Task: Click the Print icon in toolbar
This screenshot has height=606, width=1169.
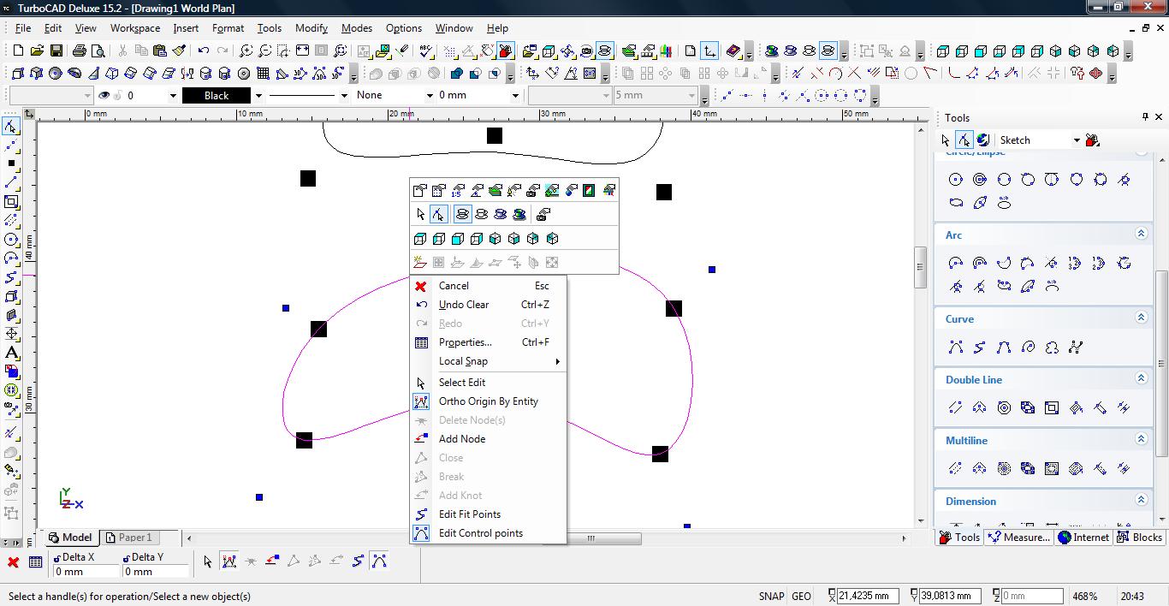Action: coord(80,51)
